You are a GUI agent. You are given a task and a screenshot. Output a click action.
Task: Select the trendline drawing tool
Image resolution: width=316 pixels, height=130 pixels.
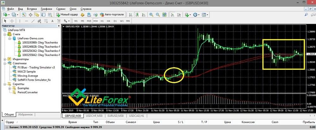(33, 21)
